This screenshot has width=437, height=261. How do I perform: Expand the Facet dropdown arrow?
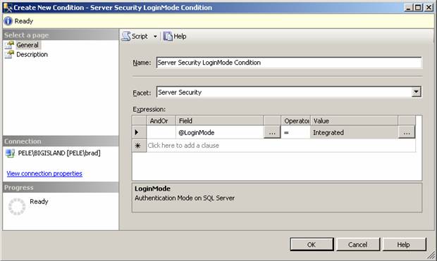click(x=416, y=92)
